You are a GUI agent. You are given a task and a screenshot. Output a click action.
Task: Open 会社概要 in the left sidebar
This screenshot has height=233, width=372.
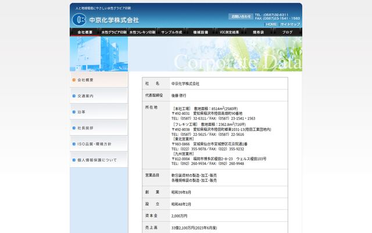coord(99,80)
